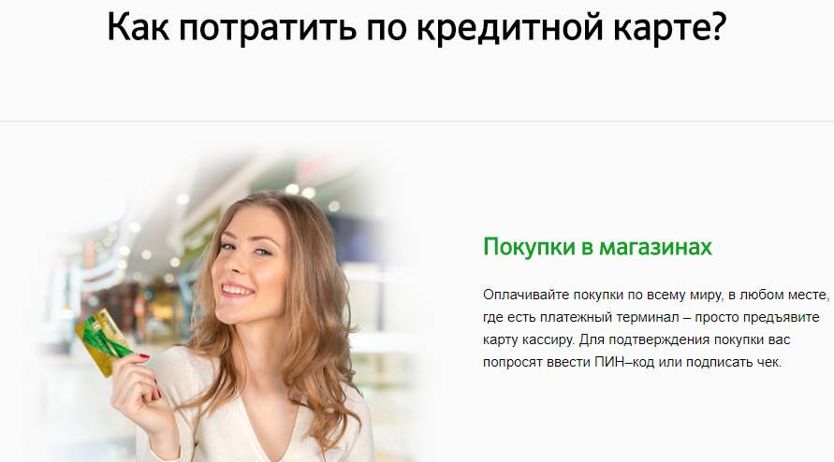The image size is (834, 462).
Task: Click the phrase 'подписать чек' ending the paragraph
Action: 733,362
